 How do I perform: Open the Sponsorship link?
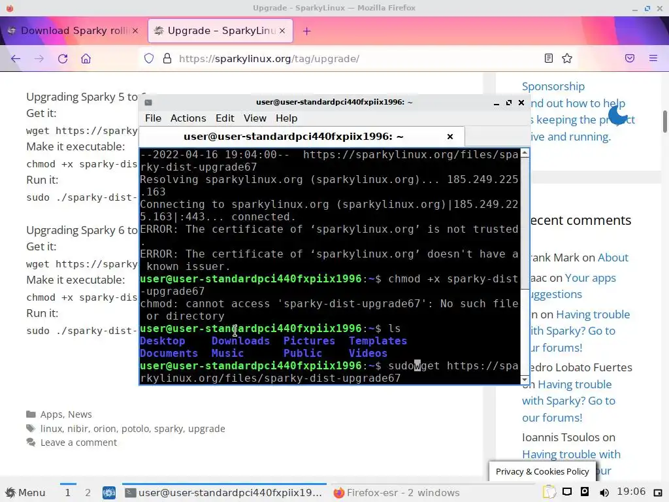[553, 86]
